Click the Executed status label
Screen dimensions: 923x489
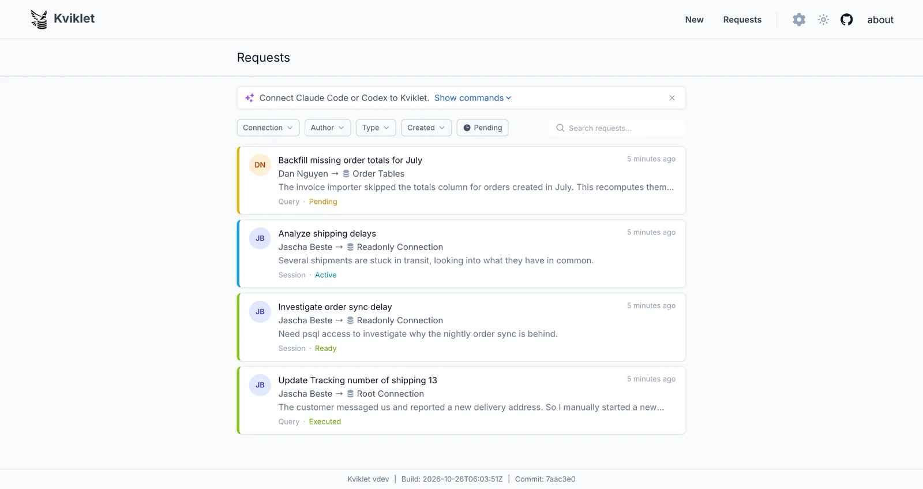[x=325, y=422]
